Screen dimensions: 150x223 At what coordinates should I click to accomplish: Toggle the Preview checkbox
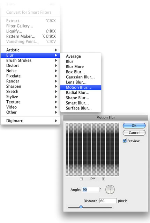click(x=125, y=141)
